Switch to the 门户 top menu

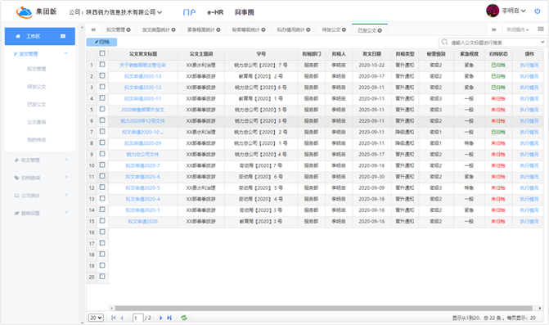point(189,12)
